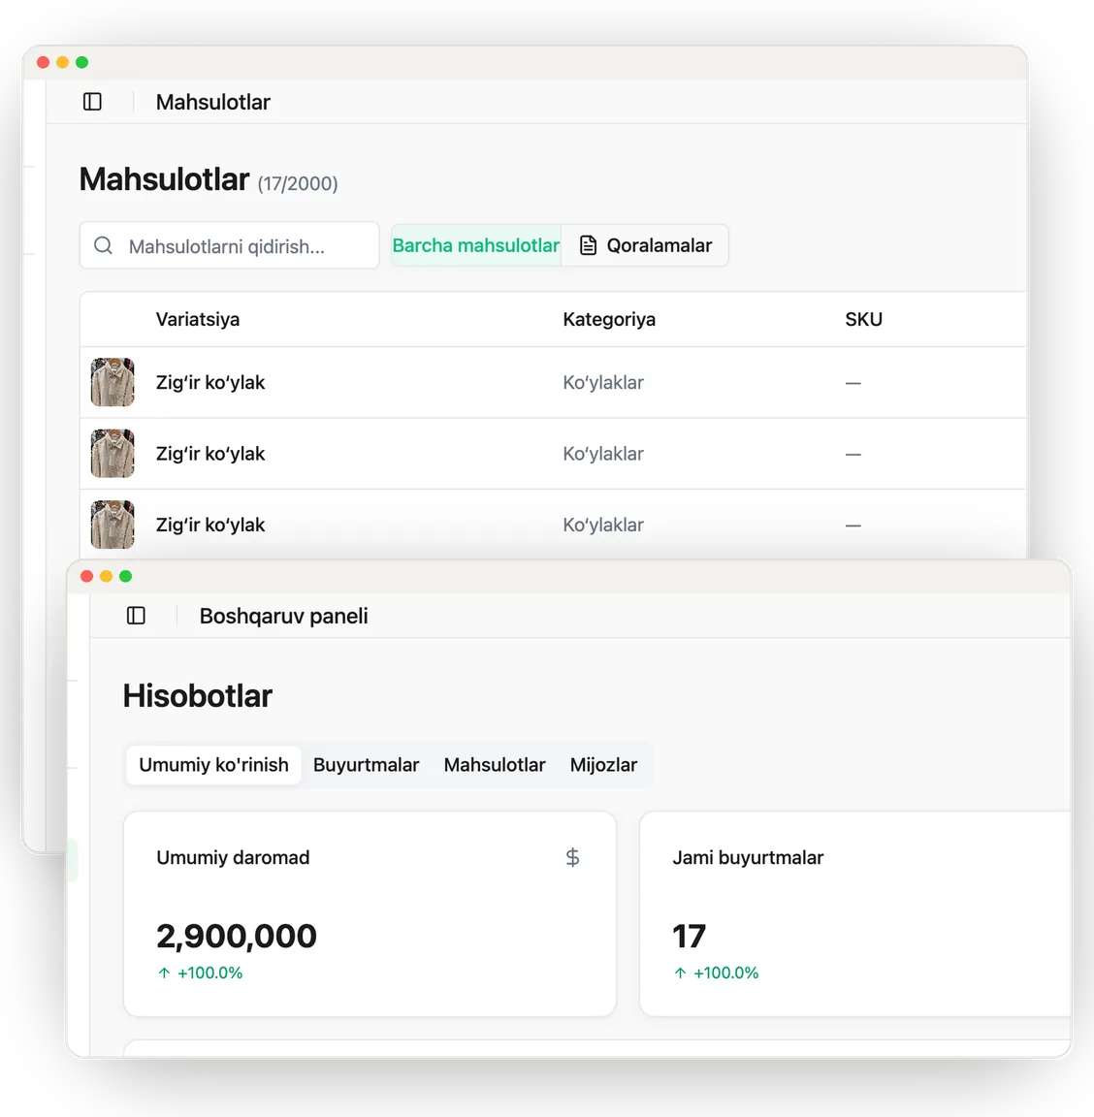Click the document icon beside Qoralamalar

(x=588, y=245)
